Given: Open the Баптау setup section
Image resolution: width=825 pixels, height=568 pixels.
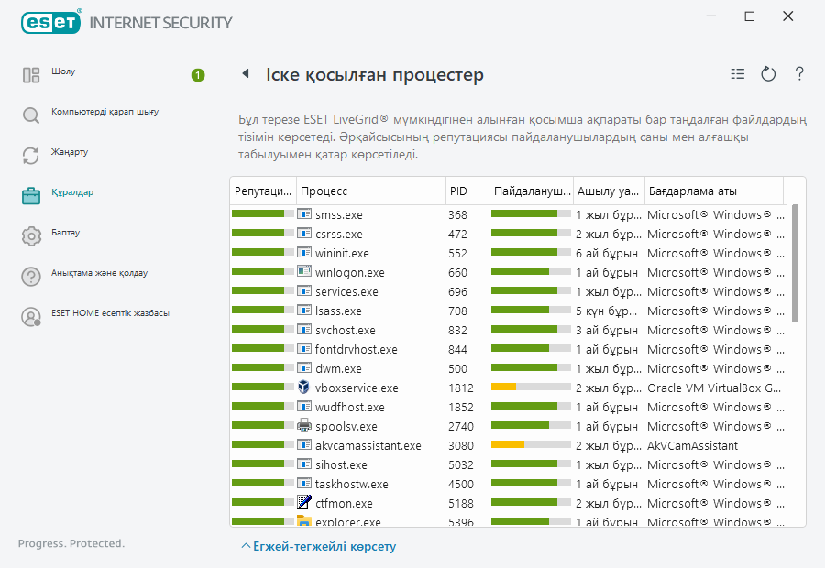Looking at the screenshot, I should pyautogui.click(x=65, y=234).
